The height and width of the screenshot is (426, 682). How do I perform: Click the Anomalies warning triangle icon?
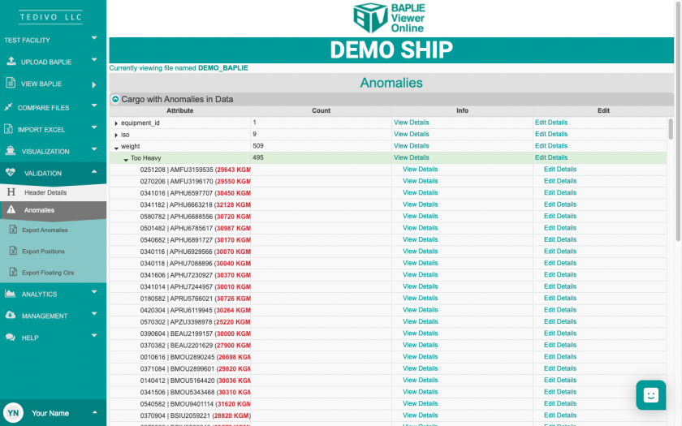click(11, 209)
